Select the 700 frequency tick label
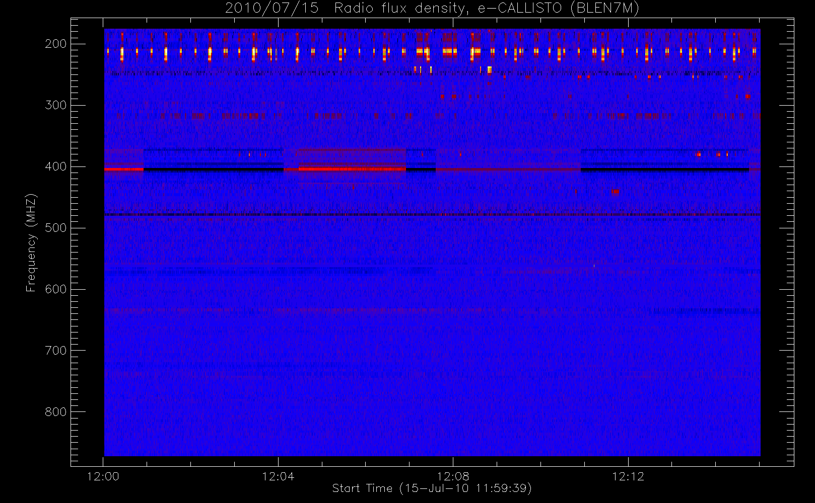The image size is (815, 503). point(56,351)
